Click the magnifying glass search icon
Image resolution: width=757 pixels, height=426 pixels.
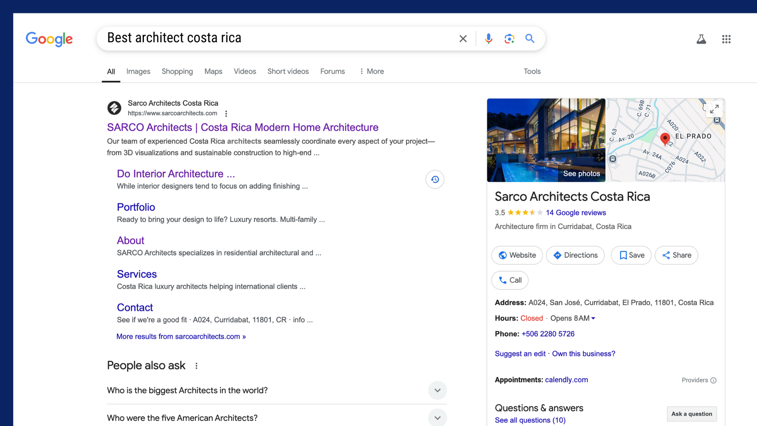530,39
